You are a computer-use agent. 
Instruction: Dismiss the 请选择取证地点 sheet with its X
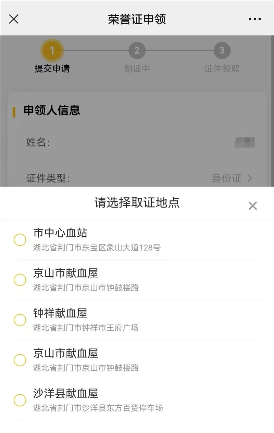point(252,206)
